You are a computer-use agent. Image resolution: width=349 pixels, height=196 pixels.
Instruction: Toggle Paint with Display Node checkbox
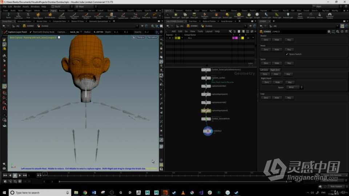(x=31, y=32)
